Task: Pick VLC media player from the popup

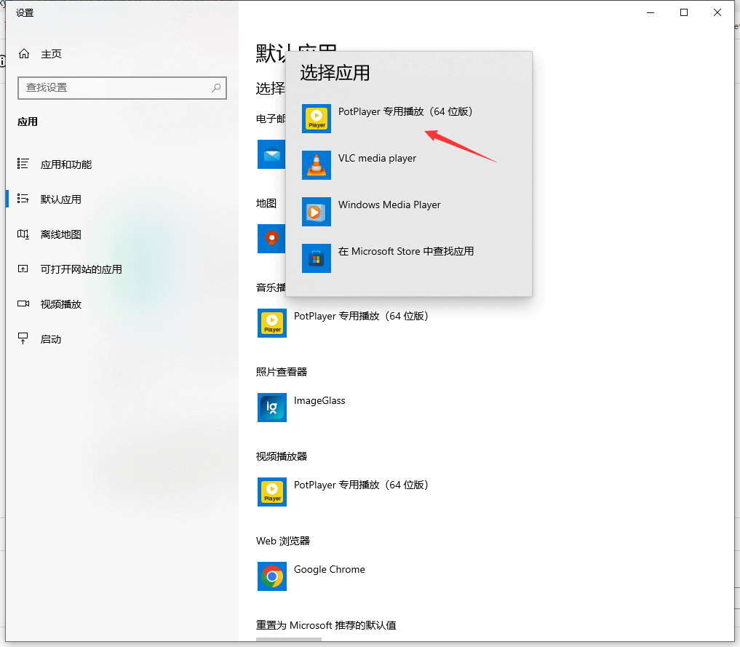Action: (409, 165)
